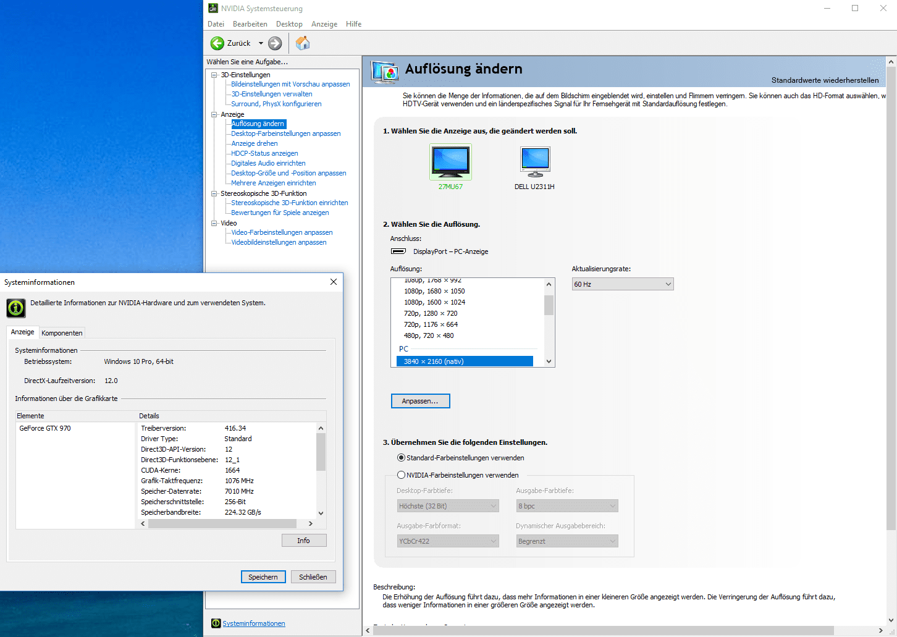Open the Aktualisierungsrate 60 Hz dropdown
This screenshot has width=897, height=637.
623,284
